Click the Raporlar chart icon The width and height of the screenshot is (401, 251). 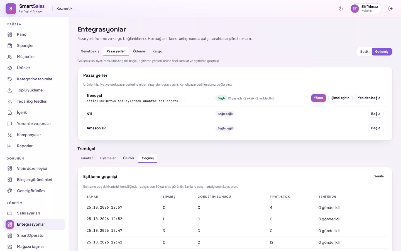point(10,146)
